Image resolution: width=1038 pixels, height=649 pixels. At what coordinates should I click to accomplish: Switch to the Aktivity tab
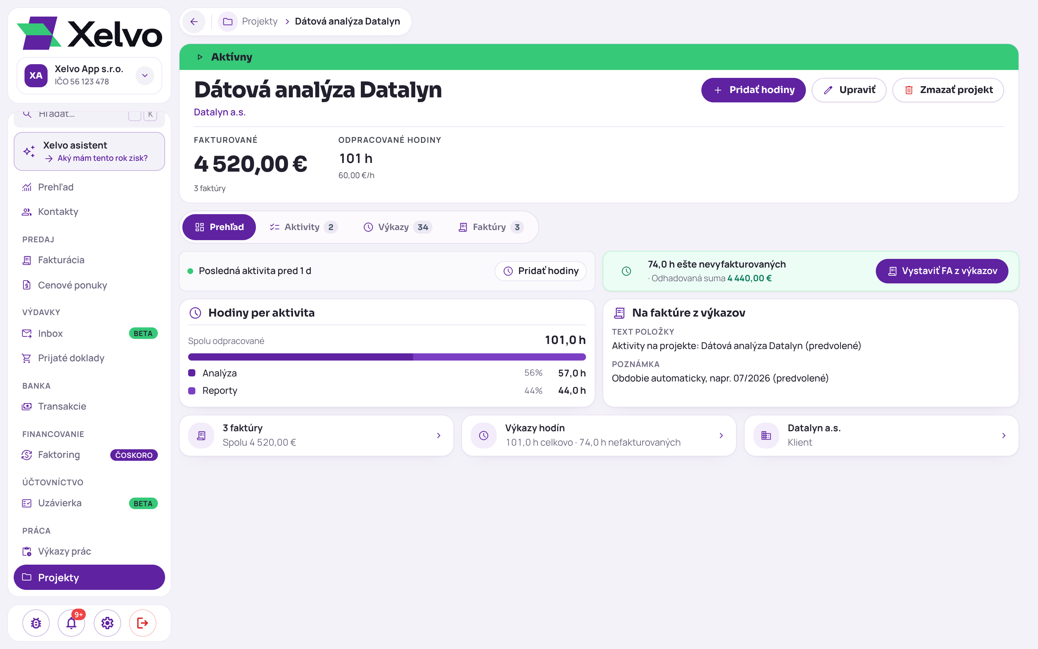click(x=303, y=227)
